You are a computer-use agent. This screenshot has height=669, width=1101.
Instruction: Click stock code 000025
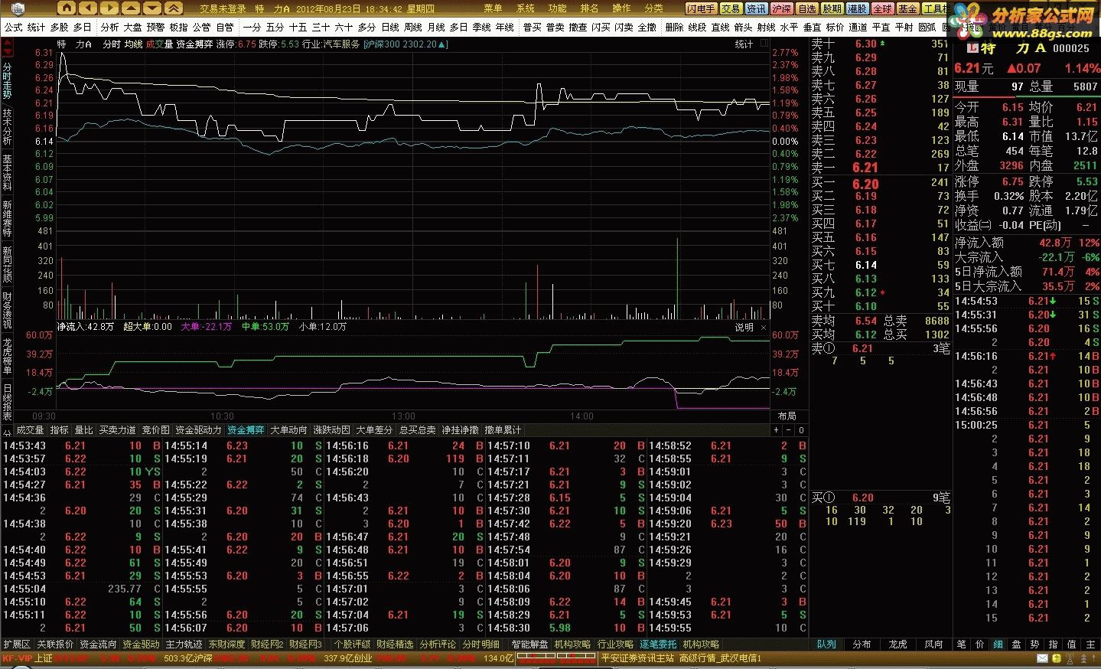[1071, 47]
